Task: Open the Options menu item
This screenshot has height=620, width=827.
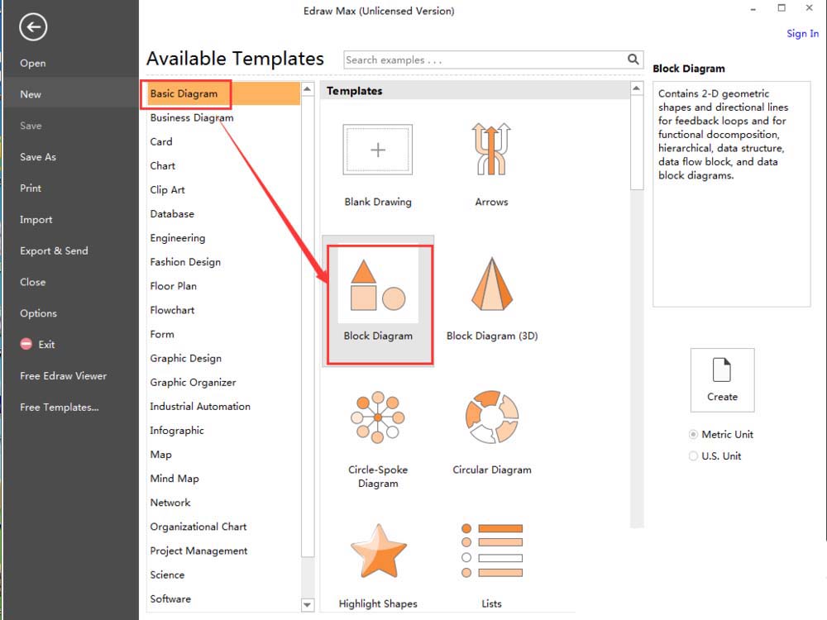Action: coord(39,313)
